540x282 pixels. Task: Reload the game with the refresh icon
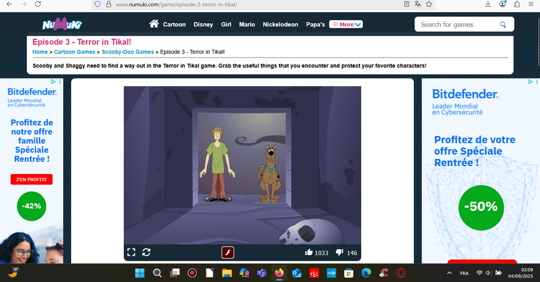(x=147, y=252)
